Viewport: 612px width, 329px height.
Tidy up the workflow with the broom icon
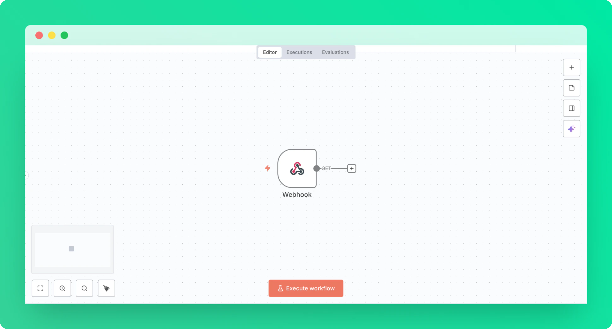pyautogui.click(x=107, y=288)
